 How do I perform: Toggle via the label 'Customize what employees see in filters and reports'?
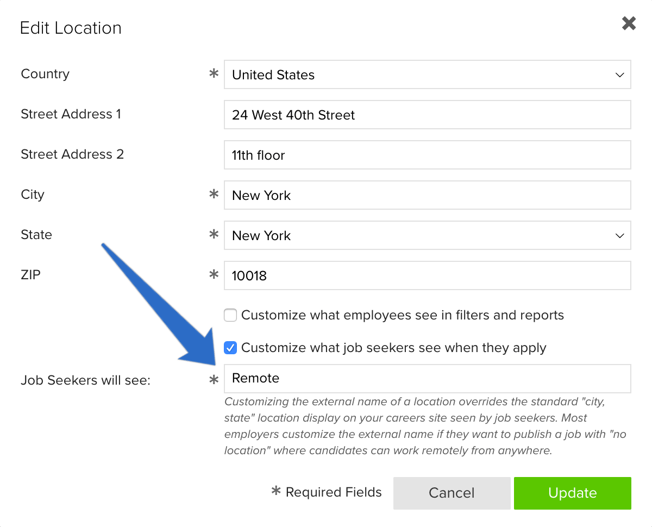point(403,315)
